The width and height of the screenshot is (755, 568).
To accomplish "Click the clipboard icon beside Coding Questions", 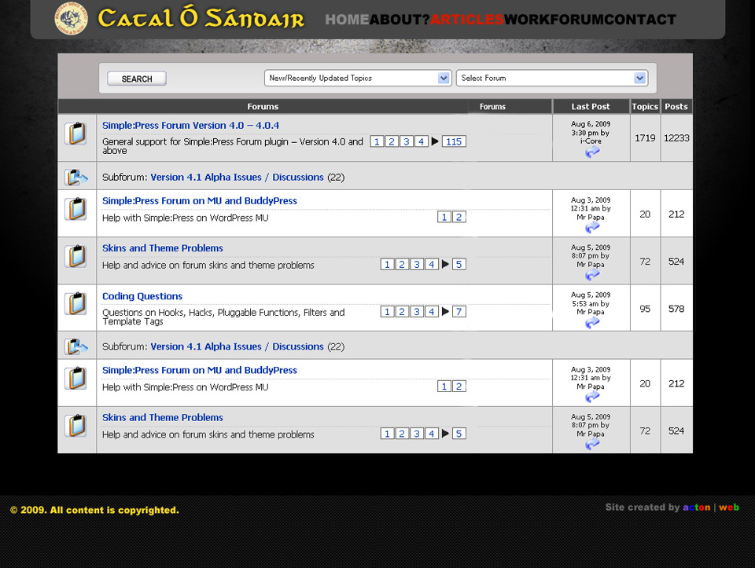I will click(x=75, y=304).
